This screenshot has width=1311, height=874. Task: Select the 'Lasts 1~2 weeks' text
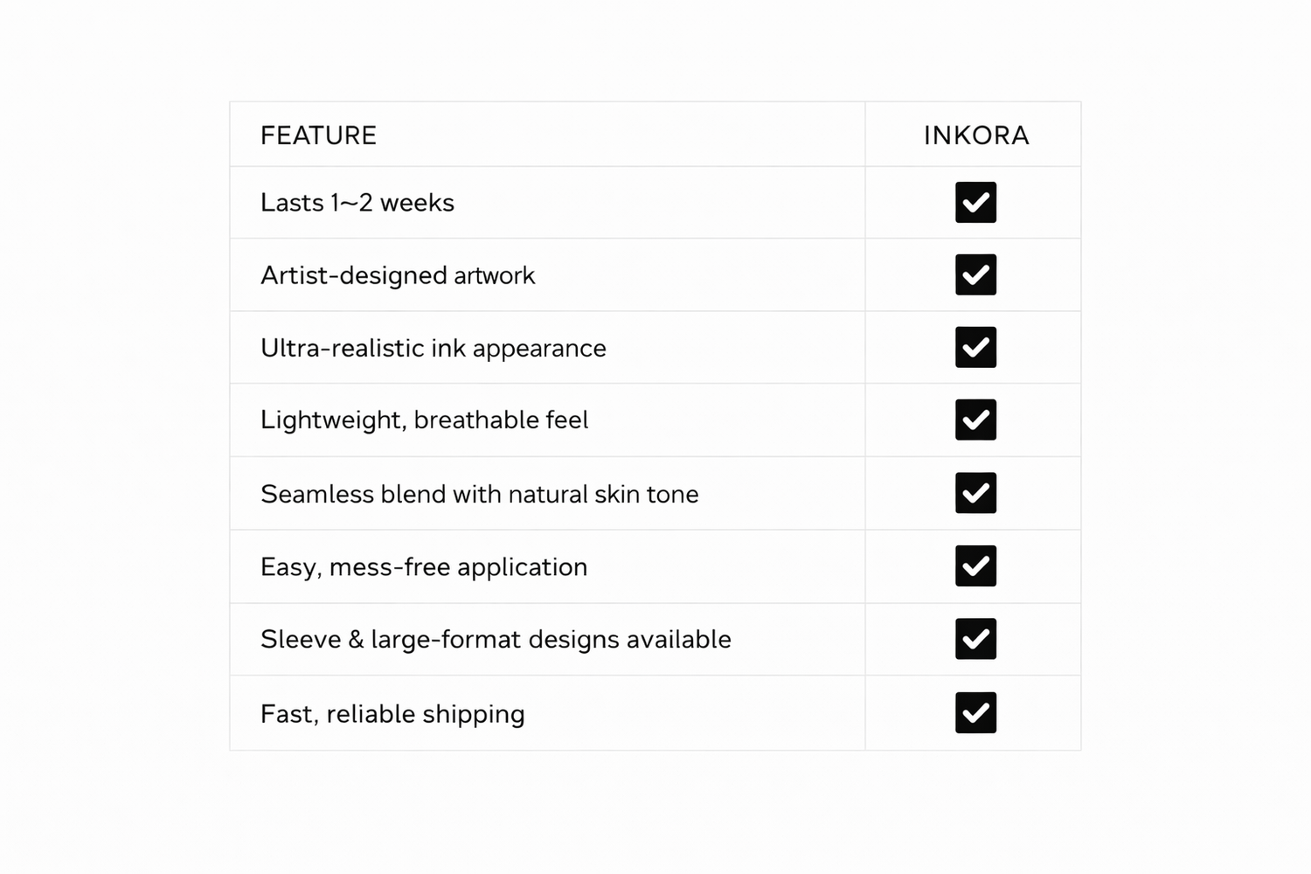[357, 203]
